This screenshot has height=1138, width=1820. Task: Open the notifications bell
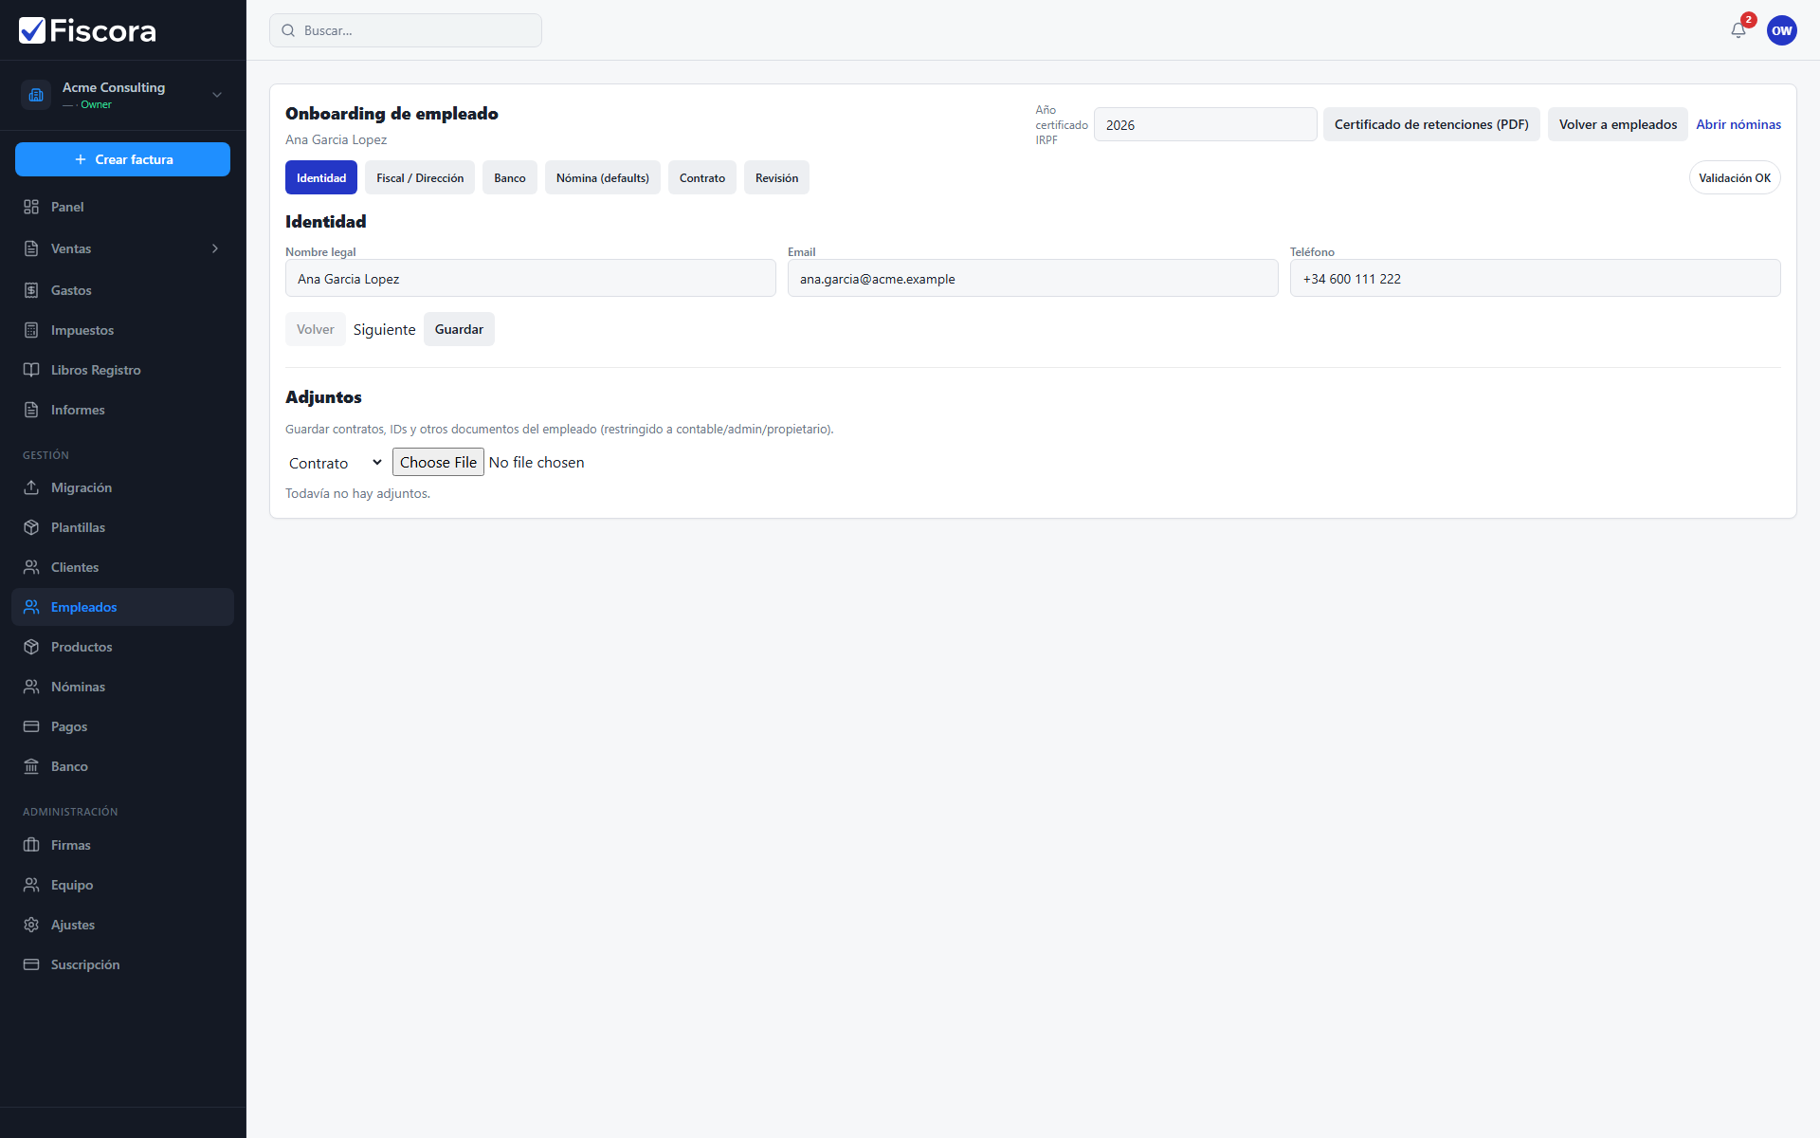pos(1738,30)
